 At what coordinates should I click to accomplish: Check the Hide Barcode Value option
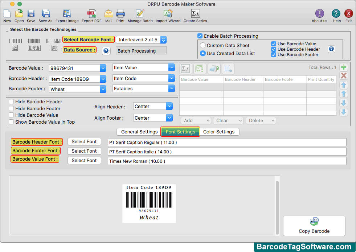pyautogui.click(x=11, y=115)
